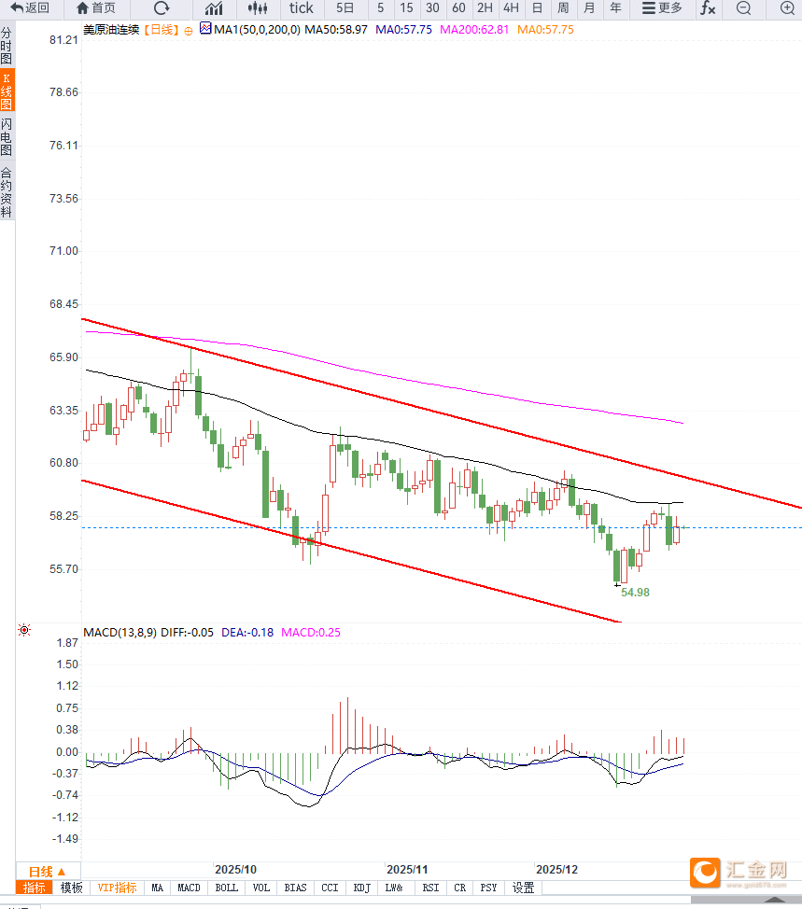Choose the RSI indicator

430,888
